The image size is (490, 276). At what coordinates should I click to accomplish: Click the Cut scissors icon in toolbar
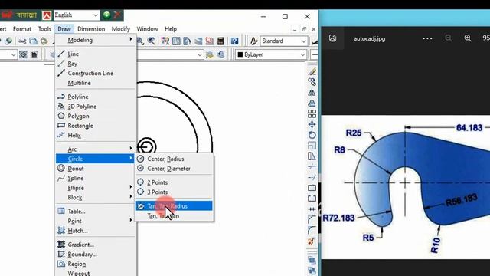click(x=22, y=41)
